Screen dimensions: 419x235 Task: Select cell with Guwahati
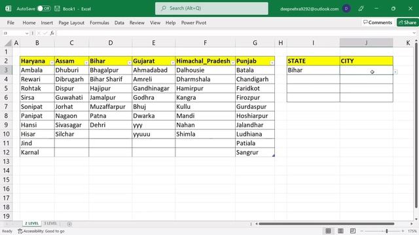coord(71,97)
